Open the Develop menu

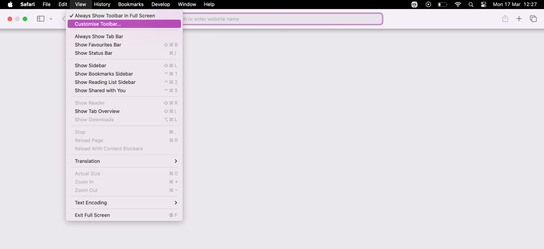161,4
